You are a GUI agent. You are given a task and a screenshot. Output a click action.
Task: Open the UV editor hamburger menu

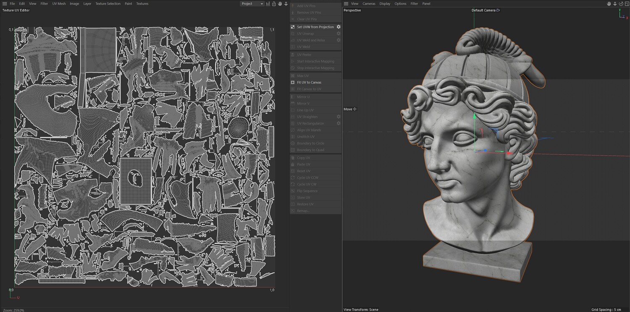pos(4,4)
